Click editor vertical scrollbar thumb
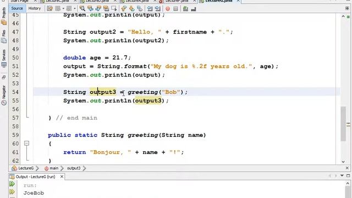This screenshot has height=198, width=352. tap(343, 123)
